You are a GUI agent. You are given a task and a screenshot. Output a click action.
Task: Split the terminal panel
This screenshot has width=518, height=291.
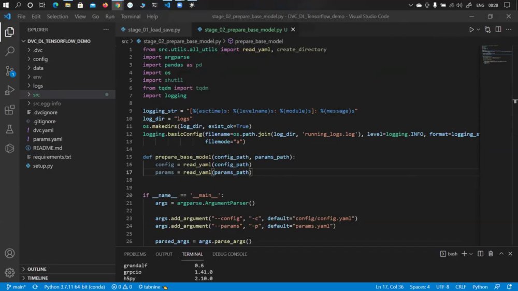[x=480, y=254]
